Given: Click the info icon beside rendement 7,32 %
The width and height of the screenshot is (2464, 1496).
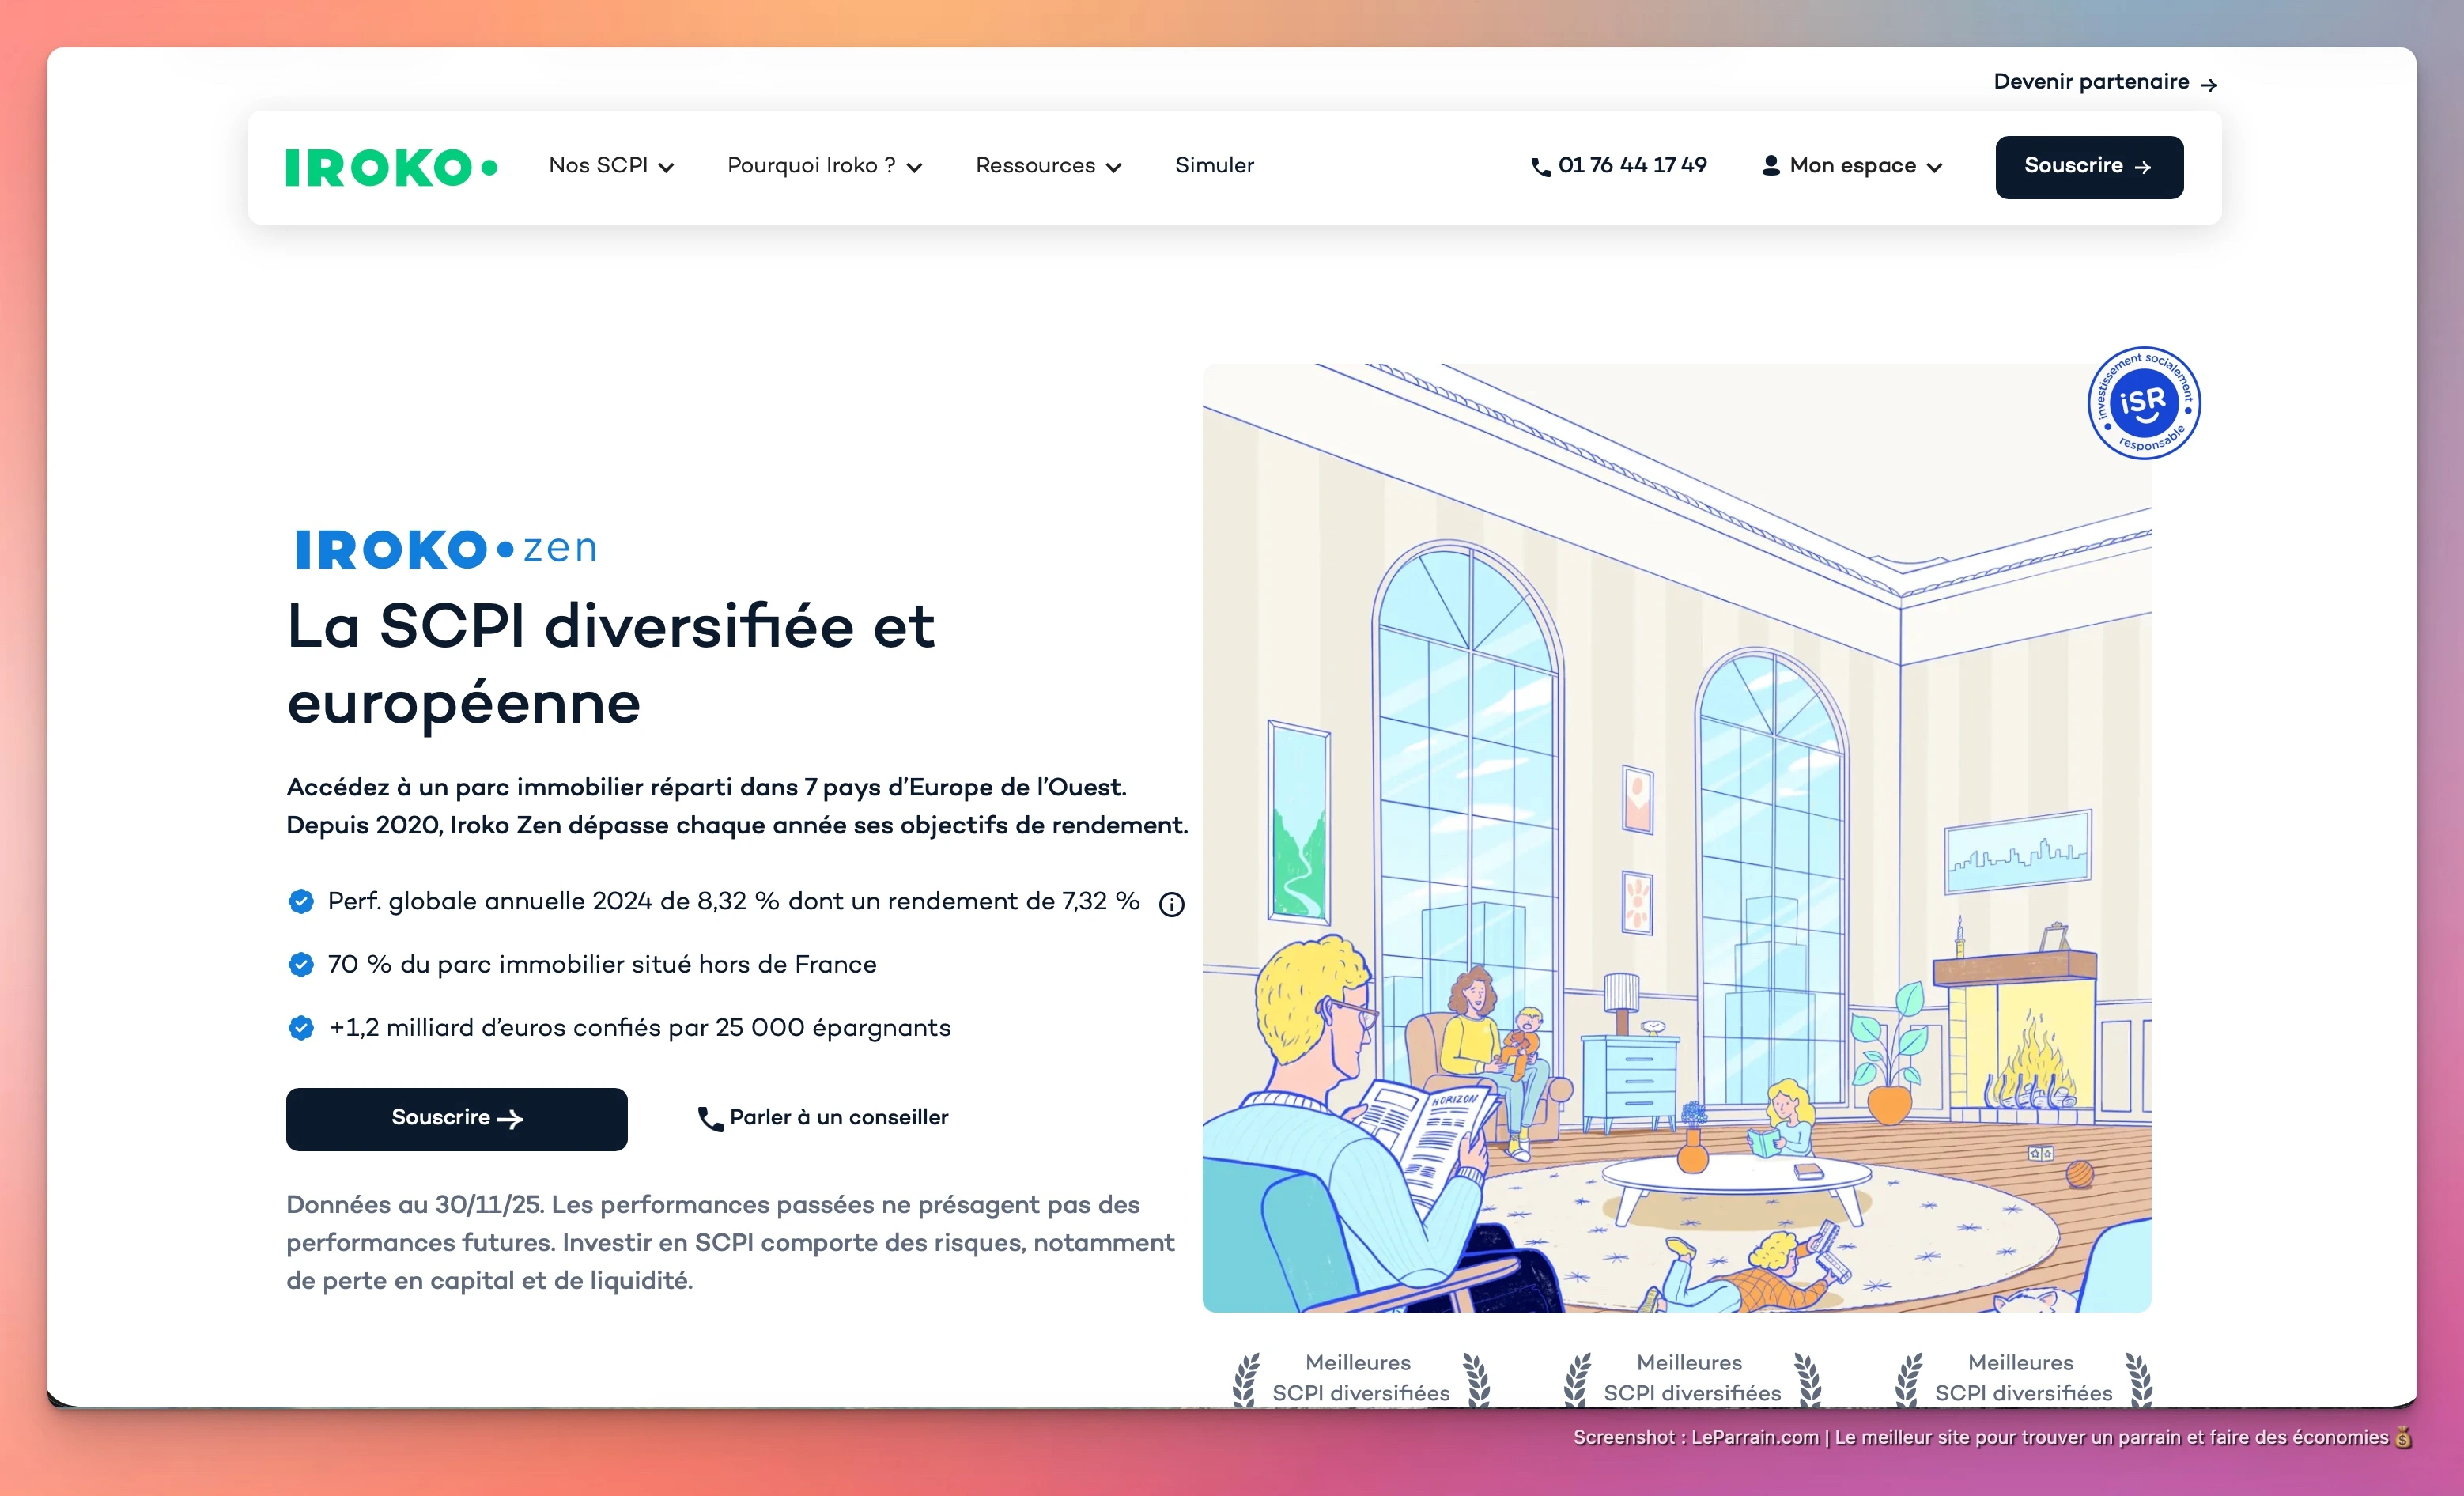Looking at the screenshot, I should pos(1171,904).
